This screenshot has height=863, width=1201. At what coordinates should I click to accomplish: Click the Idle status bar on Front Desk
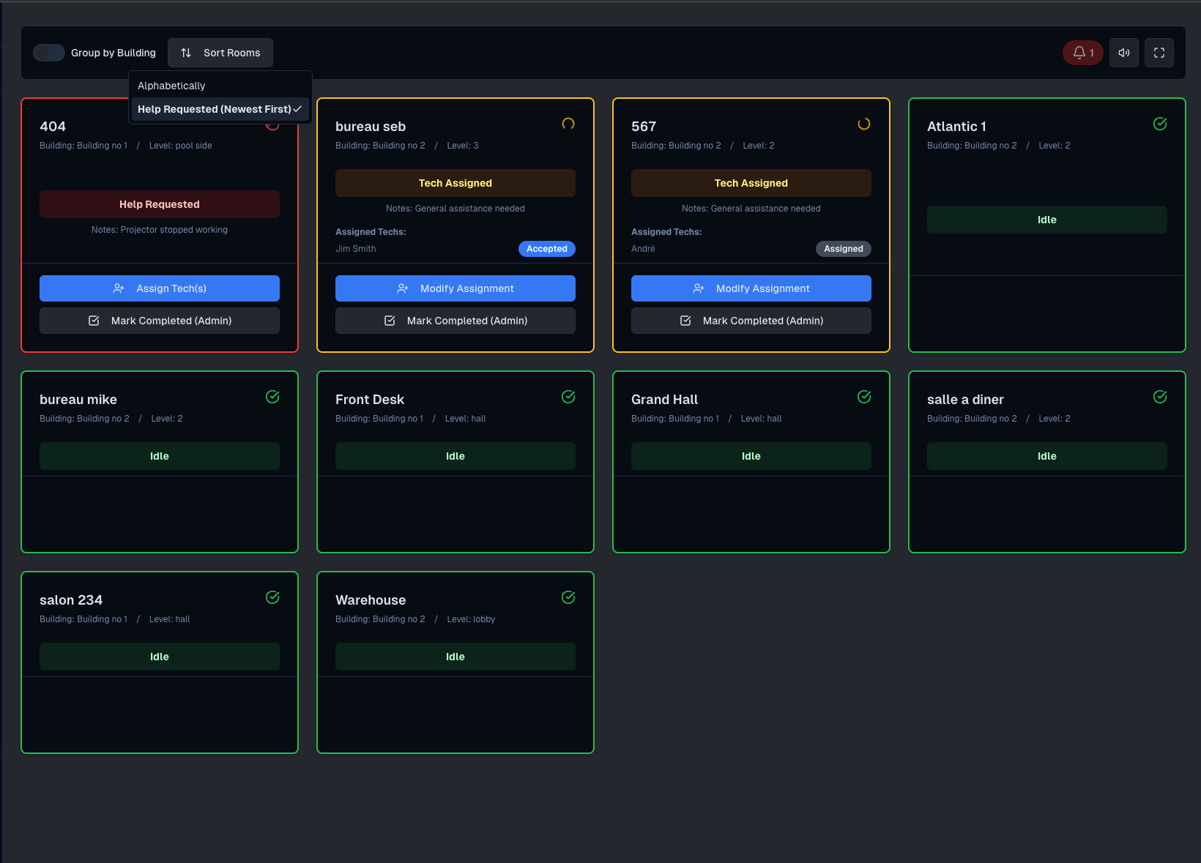pyautogui.click(x=455, y=455)
